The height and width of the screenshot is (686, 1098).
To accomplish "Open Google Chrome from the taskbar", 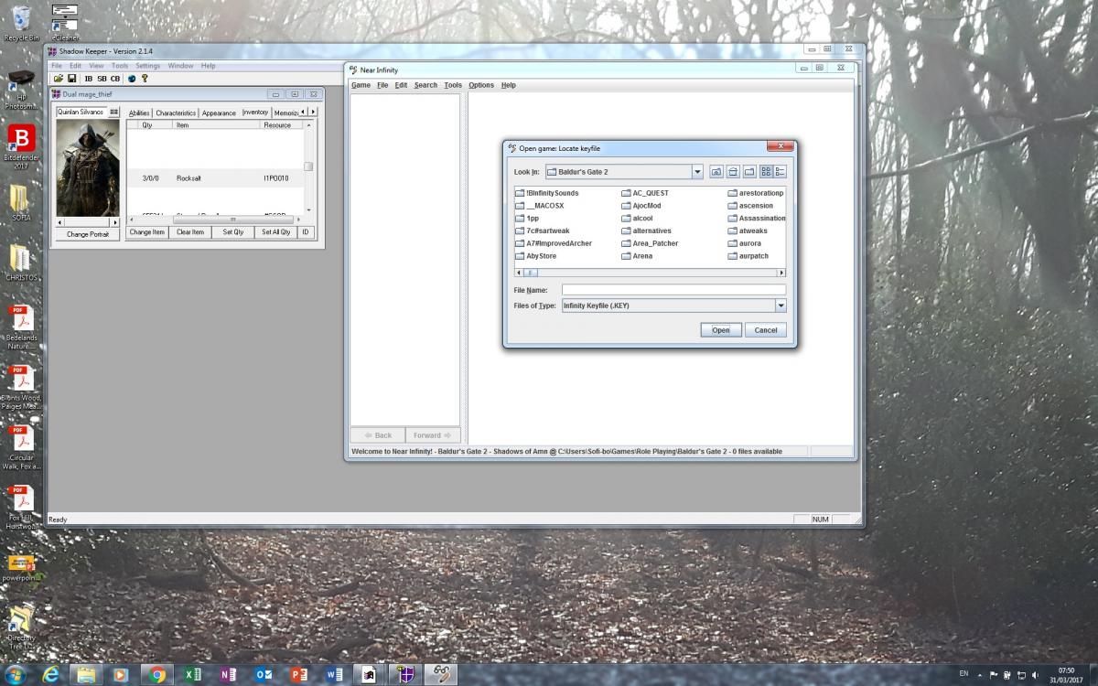I will click(x=157, y=675).
